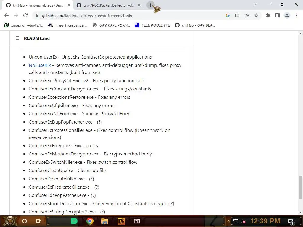This screenshot has width=303, height=227.
Task: Open Cortana circle on taskbar
Action: pos(24,221)
